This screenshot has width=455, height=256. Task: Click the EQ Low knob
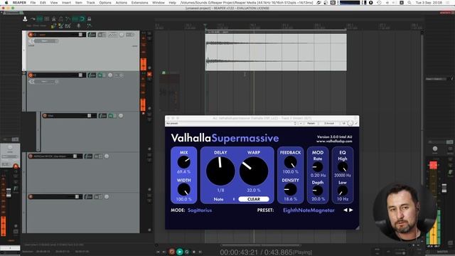point(343,191)
